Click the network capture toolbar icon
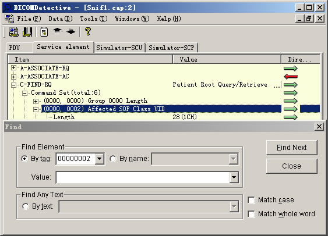 [x=14, y=32]
